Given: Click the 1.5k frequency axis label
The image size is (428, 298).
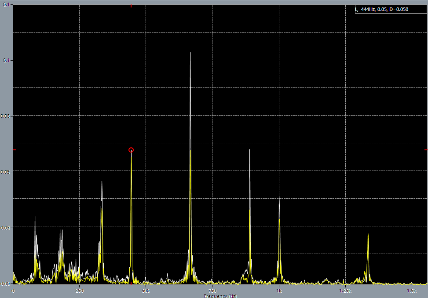Looking at the screenshot, I should coord(412,291).
